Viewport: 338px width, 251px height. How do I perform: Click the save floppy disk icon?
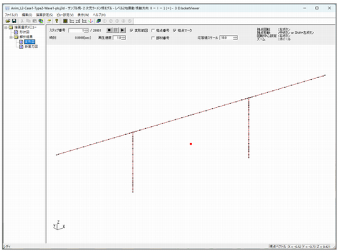14,21
